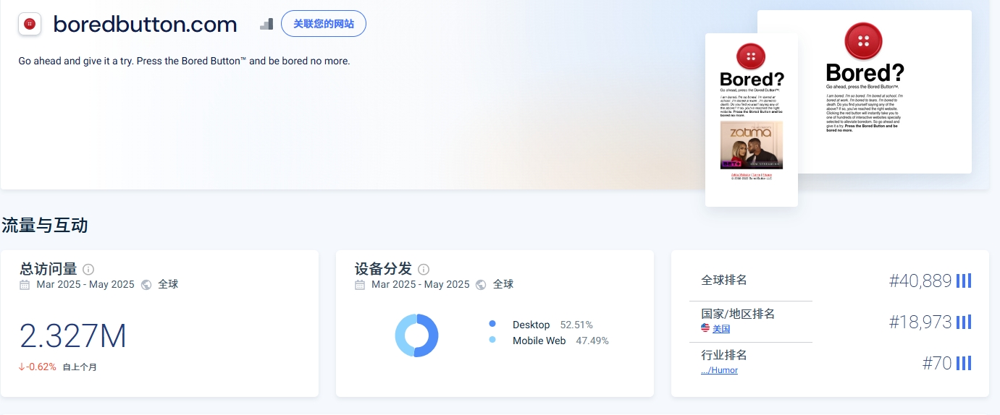Click the calendar icon in the 设备分发 card
Image resolution: width=1000 pixels, height=415 pixels.
(x=360, y=284)
